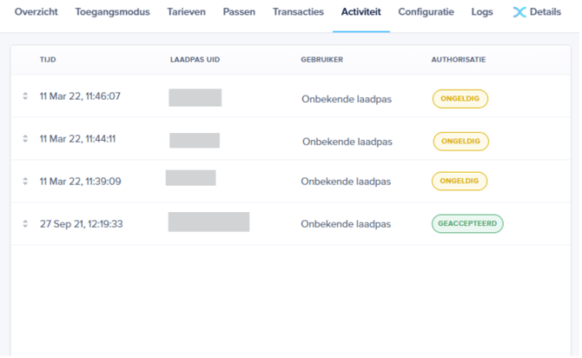Image resolution: width=582 pixels, height=358 pixels.
Task: Select Onbekende laadpas in the 11:44:11 row
Action: click(347, 141)
